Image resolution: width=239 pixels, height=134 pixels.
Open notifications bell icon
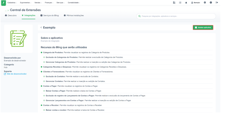click(186, 3)
